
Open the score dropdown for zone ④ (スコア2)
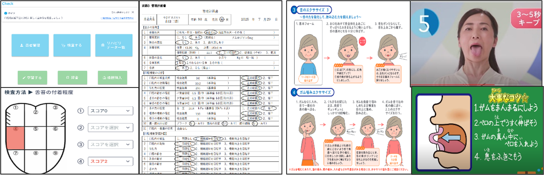coord(110,161)
